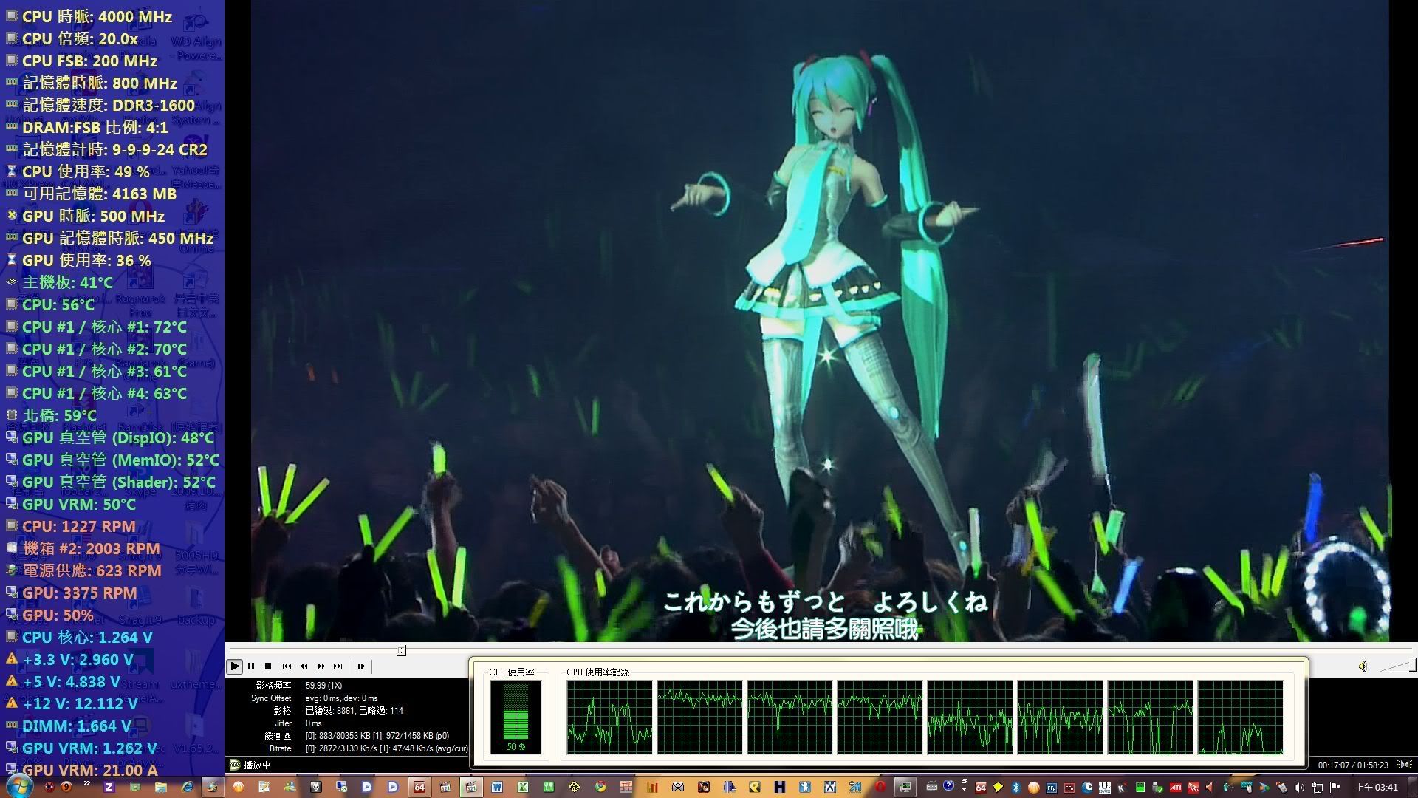This screenshot has width=1418, height=798.
Task: Jump to the previous chapter button
Action: 287,666
